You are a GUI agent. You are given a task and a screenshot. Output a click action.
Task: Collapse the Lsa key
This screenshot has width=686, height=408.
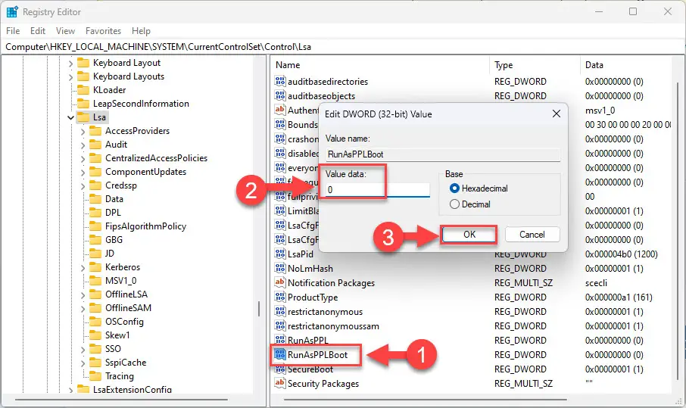70,117
